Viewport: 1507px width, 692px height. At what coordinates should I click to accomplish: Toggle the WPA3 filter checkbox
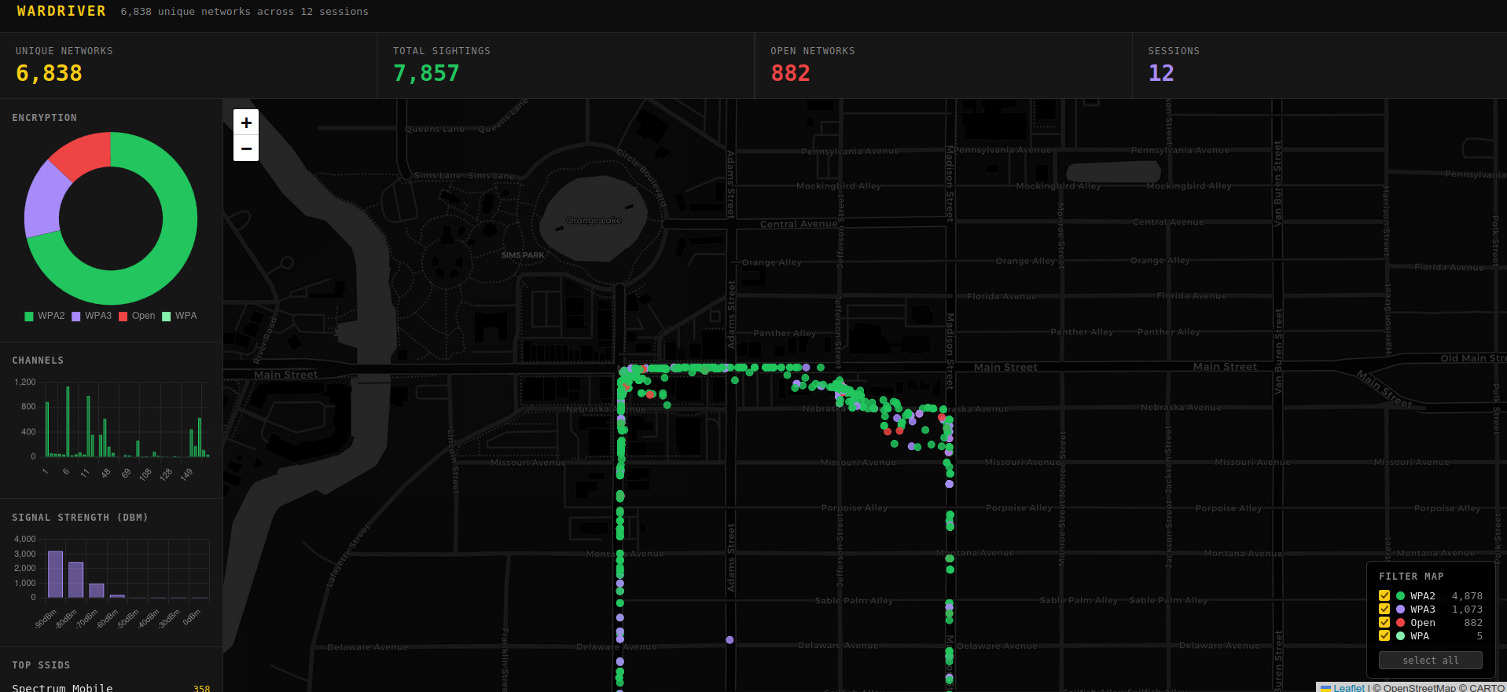point(1384,609)
